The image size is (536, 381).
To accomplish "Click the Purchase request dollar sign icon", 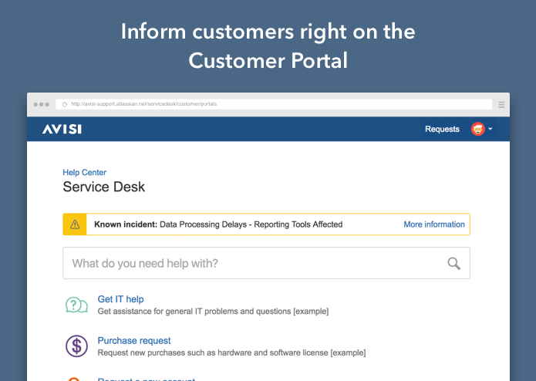I will 76,346.
